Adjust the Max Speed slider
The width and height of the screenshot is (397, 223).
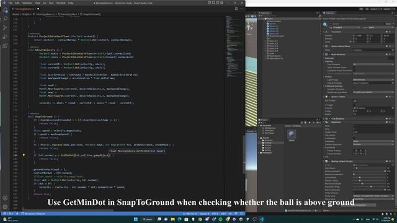[x=369, y=168]
